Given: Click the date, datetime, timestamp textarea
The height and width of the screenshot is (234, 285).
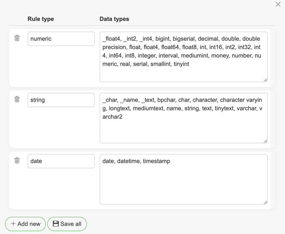Looking at the screenshot, I should point(183,179).
